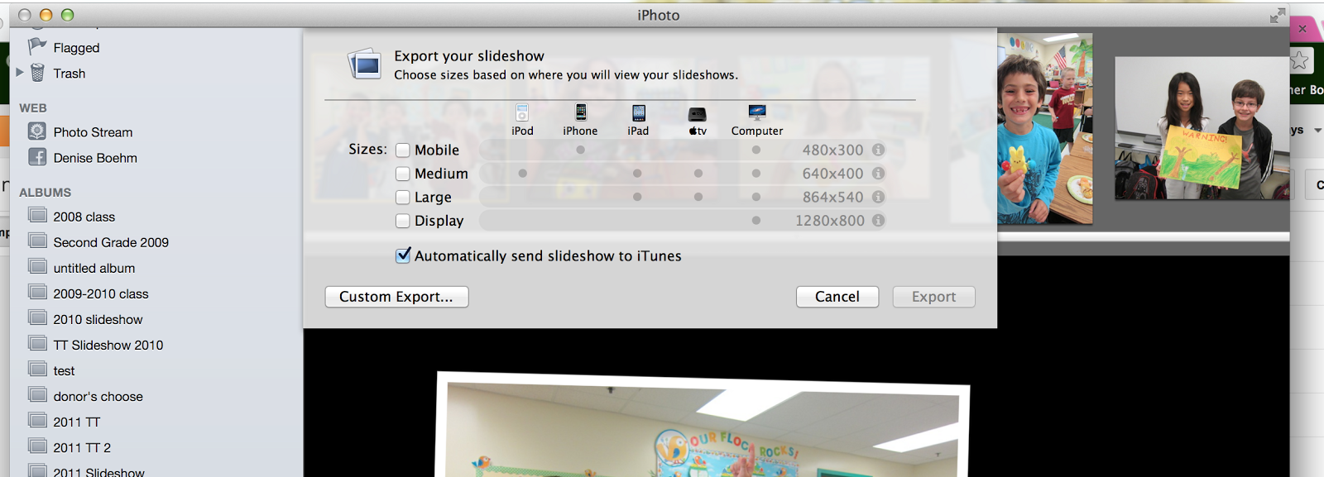
Task: Uncheck Automatically send slideshow to iTunes
Action: [403, 255]
